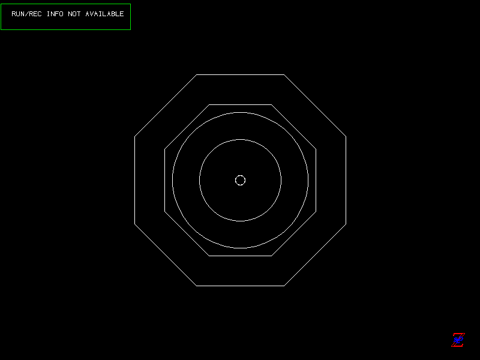Pick the right vertical edge of inner octagon
The image size is (480, 360).
(x=316, y=180)
